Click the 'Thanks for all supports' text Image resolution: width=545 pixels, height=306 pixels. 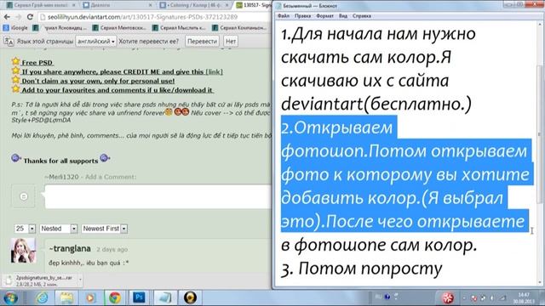pyautogui.click(x=60, y=161)
